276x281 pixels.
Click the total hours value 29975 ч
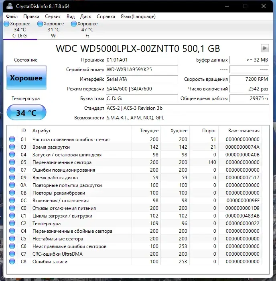[x=250, y=98]
